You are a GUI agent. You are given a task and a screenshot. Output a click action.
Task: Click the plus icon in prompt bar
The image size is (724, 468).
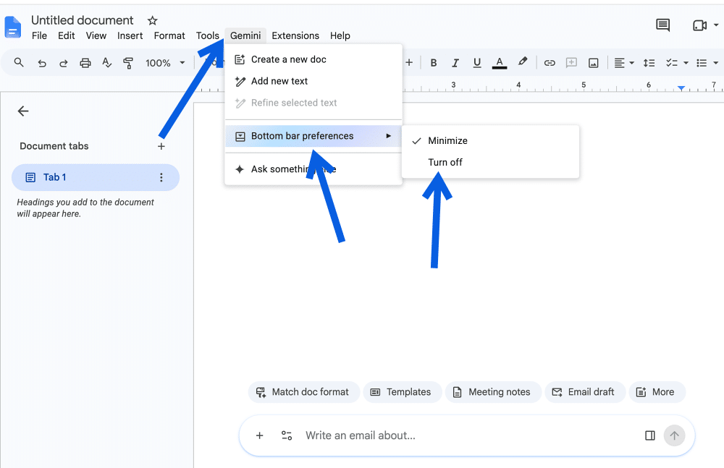(x=259, y=435)
